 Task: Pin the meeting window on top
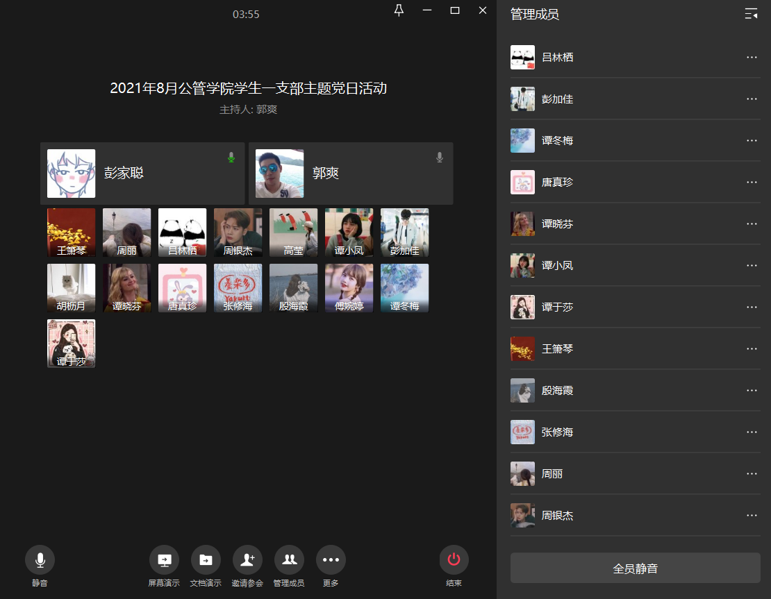click(399, 10)
